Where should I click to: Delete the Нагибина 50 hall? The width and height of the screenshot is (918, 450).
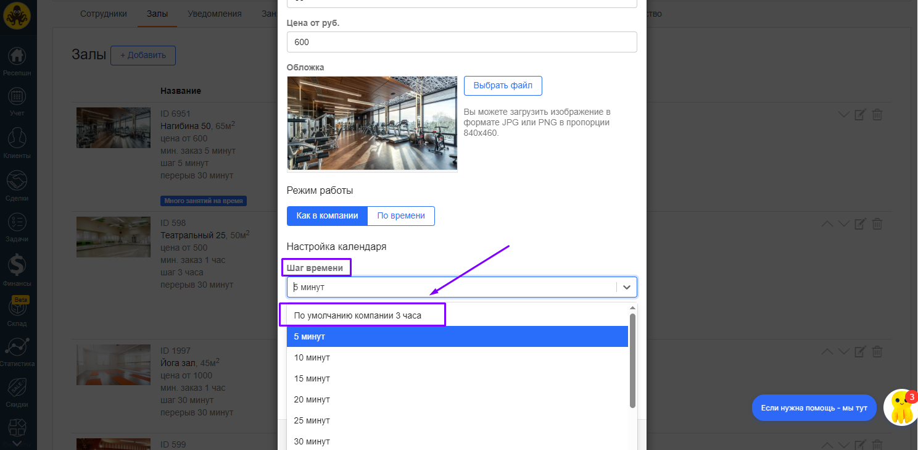click(x=877, y=115)
